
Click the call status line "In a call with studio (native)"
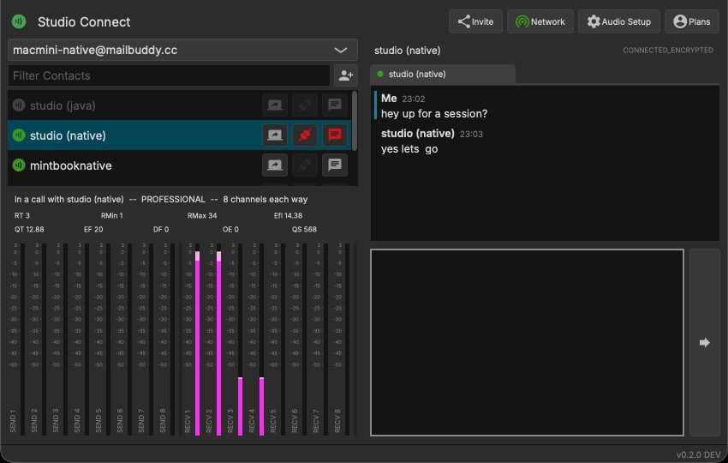69,200
